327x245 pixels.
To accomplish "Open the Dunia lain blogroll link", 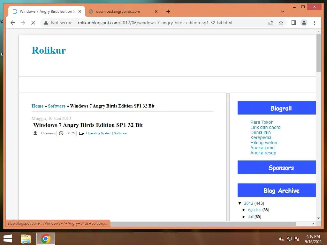I will (261, 132).
